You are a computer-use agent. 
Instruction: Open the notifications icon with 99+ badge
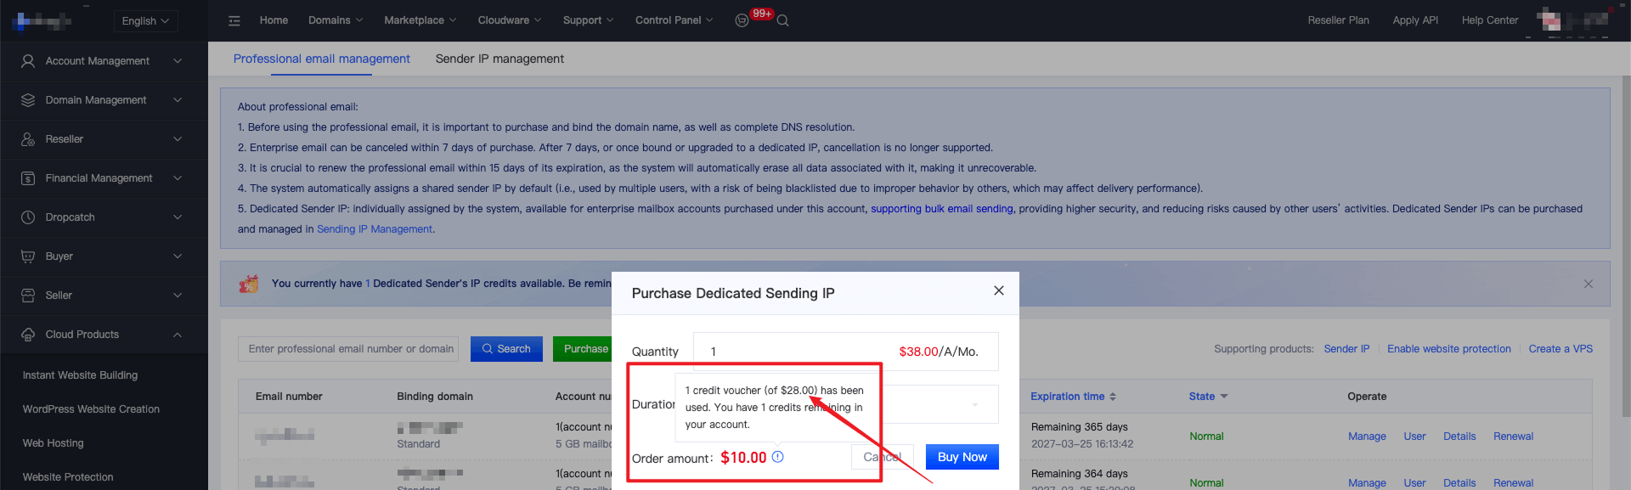(x=742, y=20)
